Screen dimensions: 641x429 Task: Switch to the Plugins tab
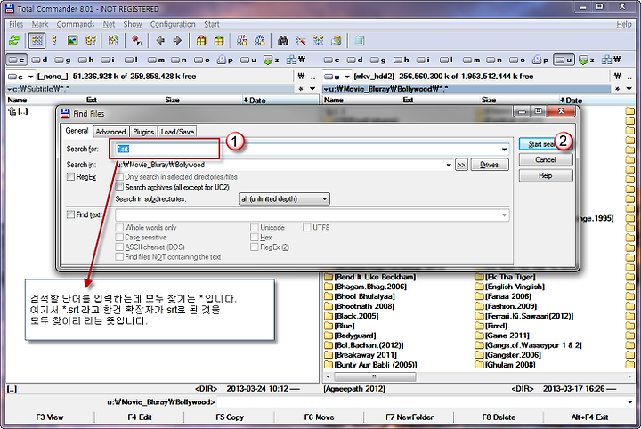143,132
